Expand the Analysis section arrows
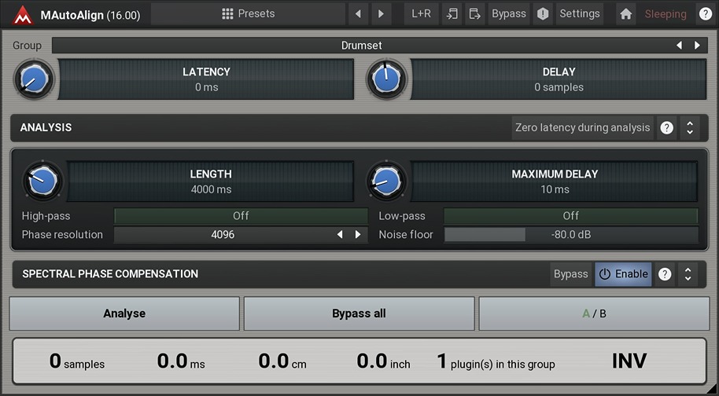719x396 pixels. click(689, 127)
